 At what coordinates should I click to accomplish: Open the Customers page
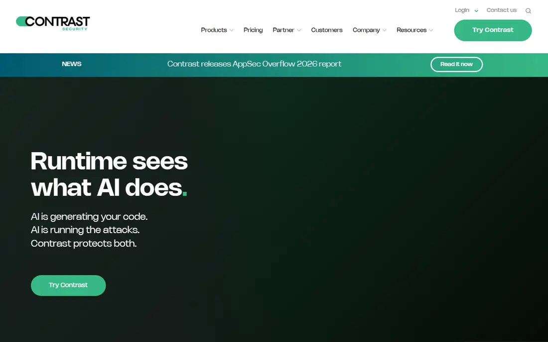[x=327, y=30]
